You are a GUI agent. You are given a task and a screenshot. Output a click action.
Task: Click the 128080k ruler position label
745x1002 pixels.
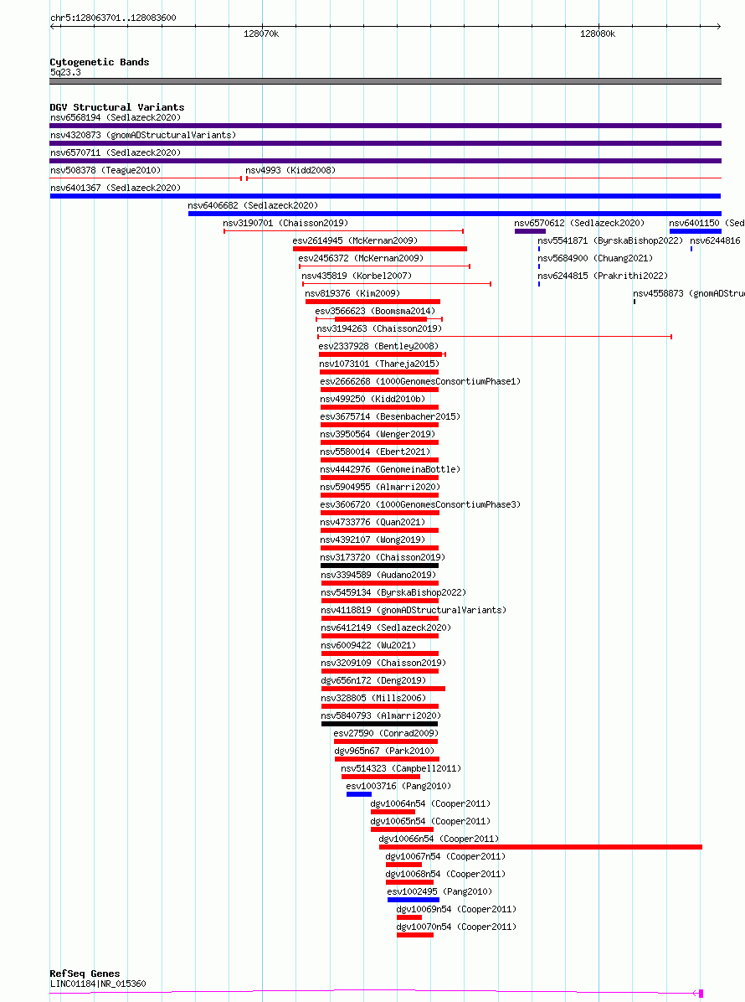click(x=598, y=34)
